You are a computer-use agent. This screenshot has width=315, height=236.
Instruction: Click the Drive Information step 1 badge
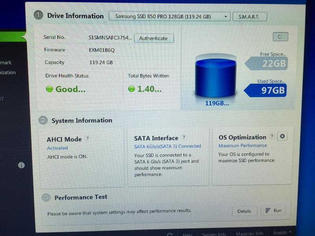38,15
